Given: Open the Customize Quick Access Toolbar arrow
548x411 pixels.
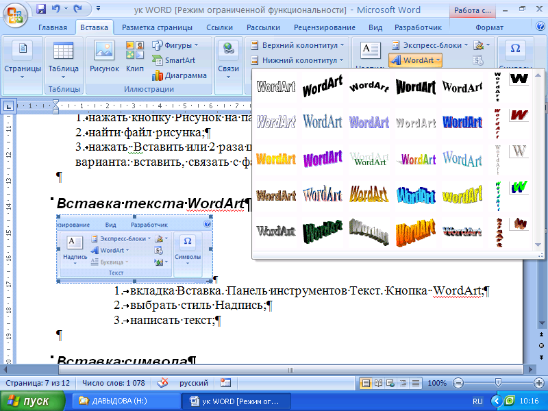Looking at the screenshot, I should [98, 8].
